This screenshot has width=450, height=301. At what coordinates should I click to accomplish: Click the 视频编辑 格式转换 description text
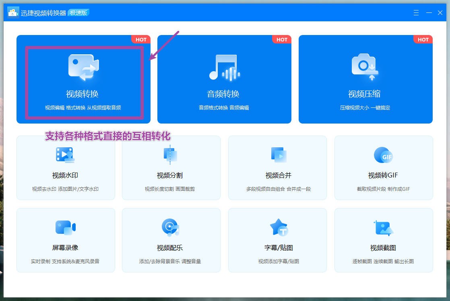tap(83, 107)
